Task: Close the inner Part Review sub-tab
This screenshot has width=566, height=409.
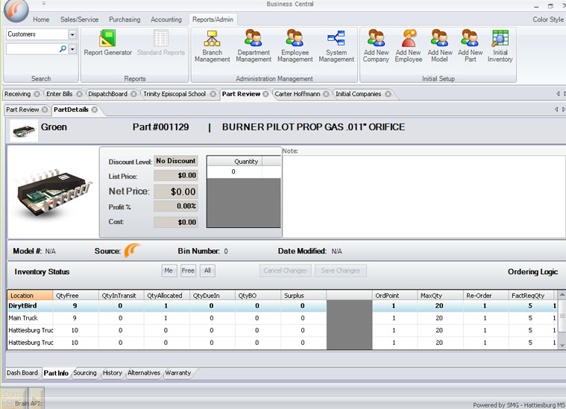Action: [45, 110]
